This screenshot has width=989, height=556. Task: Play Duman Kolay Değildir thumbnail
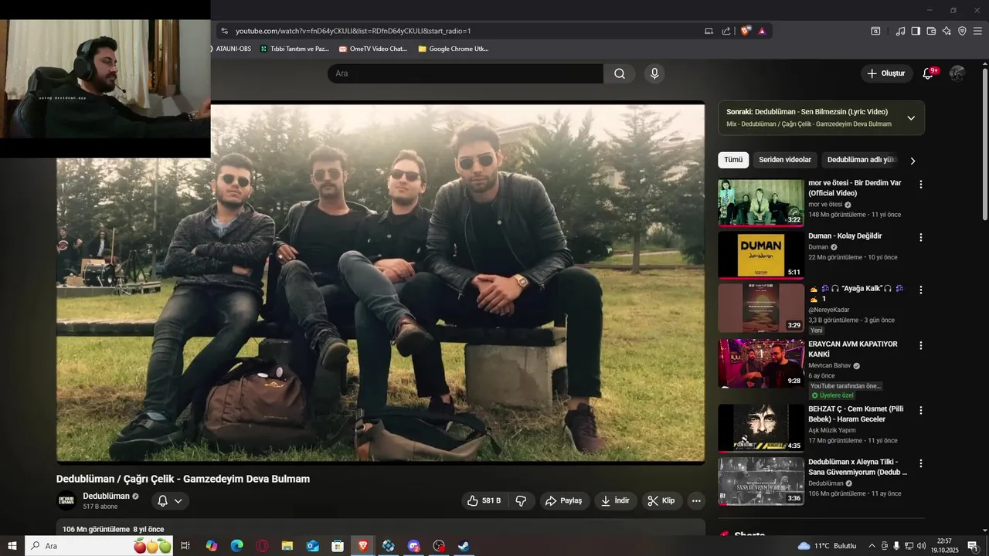(761, 255)
